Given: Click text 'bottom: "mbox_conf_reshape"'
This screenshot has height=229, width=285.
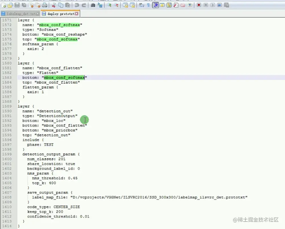Looking at the screenshot, I should [55, 34].
